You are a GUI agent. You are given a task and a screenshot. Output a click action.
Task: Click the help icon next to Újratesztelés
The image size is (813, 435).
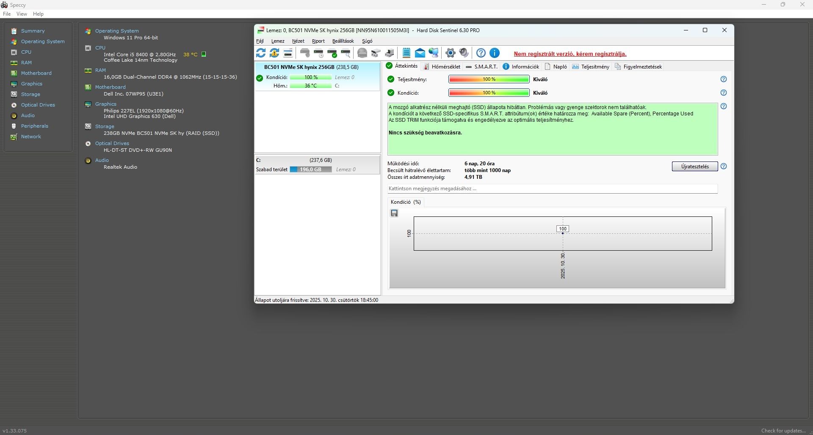(x=724, y=166)
